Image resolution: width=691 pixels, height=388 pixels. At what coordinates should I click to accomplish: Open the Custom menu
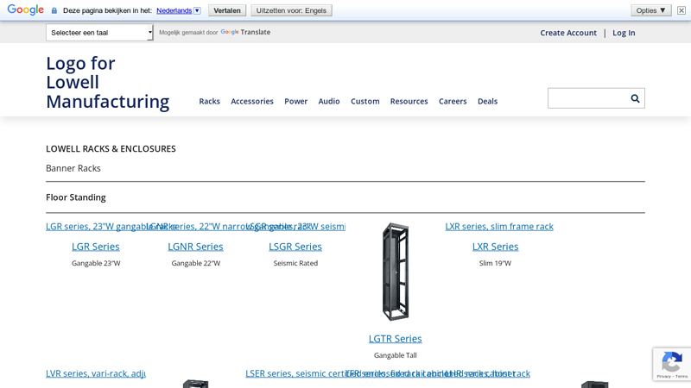[365, 101]
